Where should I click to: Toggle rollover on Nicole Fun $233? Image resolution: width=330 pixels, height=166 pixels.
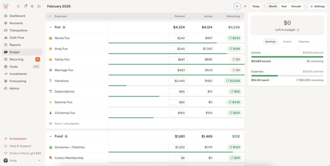(234, 38)
